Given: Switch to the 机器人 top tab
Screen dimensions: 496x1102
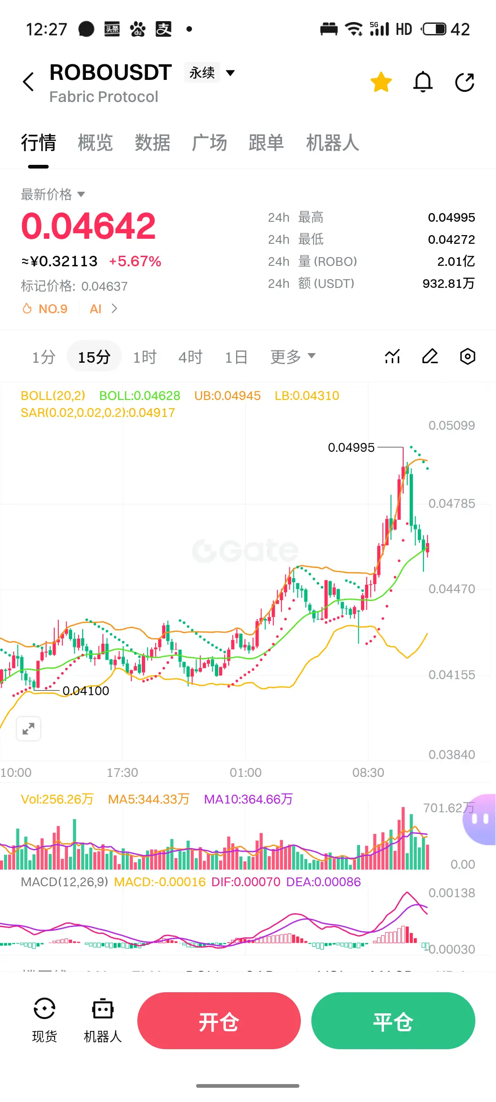Looking at the screenshot, I should [x=333, y=143].
